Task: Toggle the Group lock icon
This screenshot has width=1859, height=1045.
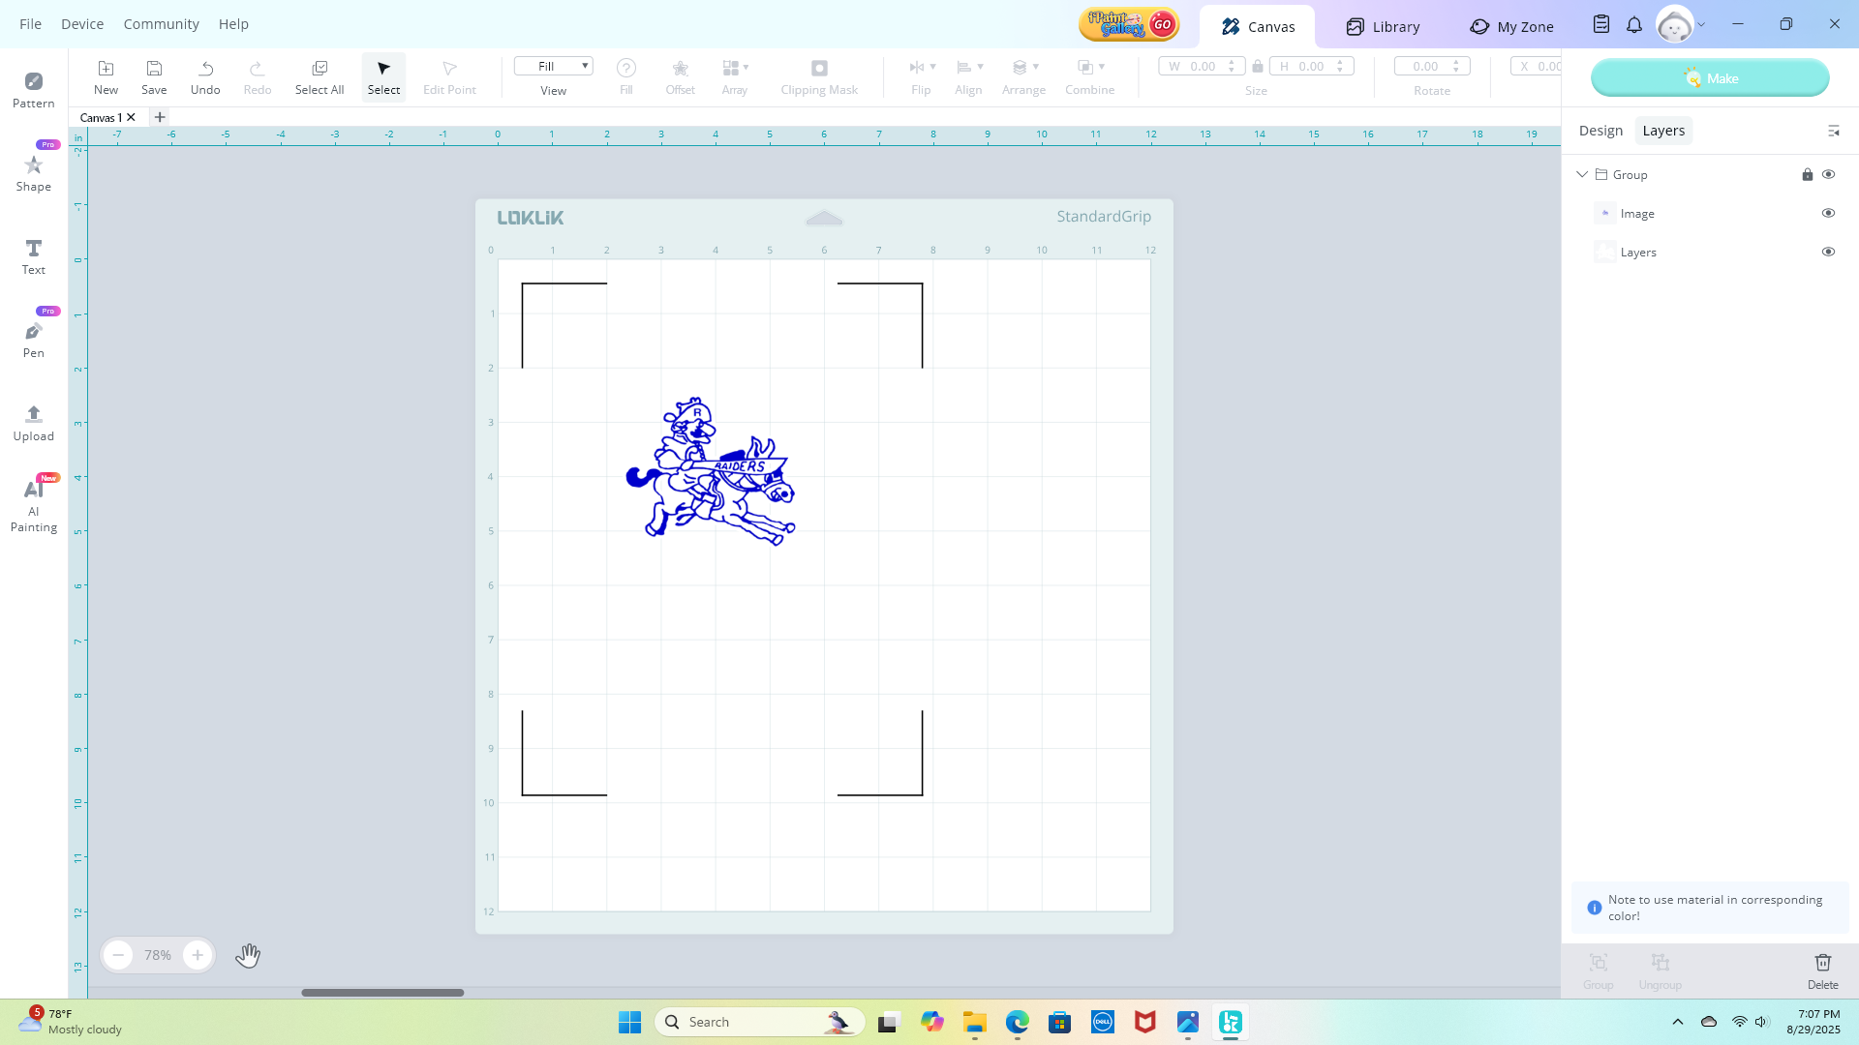Action: (x=1807, y=174)
